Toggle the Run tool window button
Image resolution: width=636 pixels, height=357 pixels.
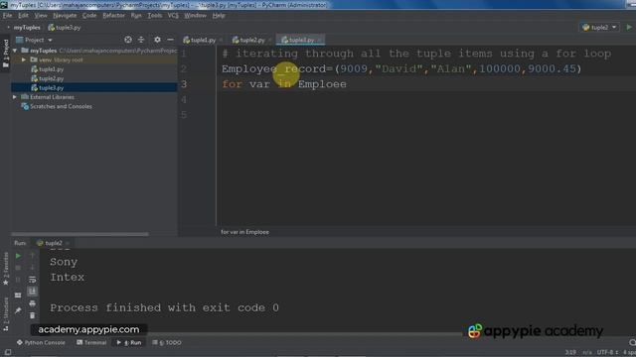(x=129, y=342)
